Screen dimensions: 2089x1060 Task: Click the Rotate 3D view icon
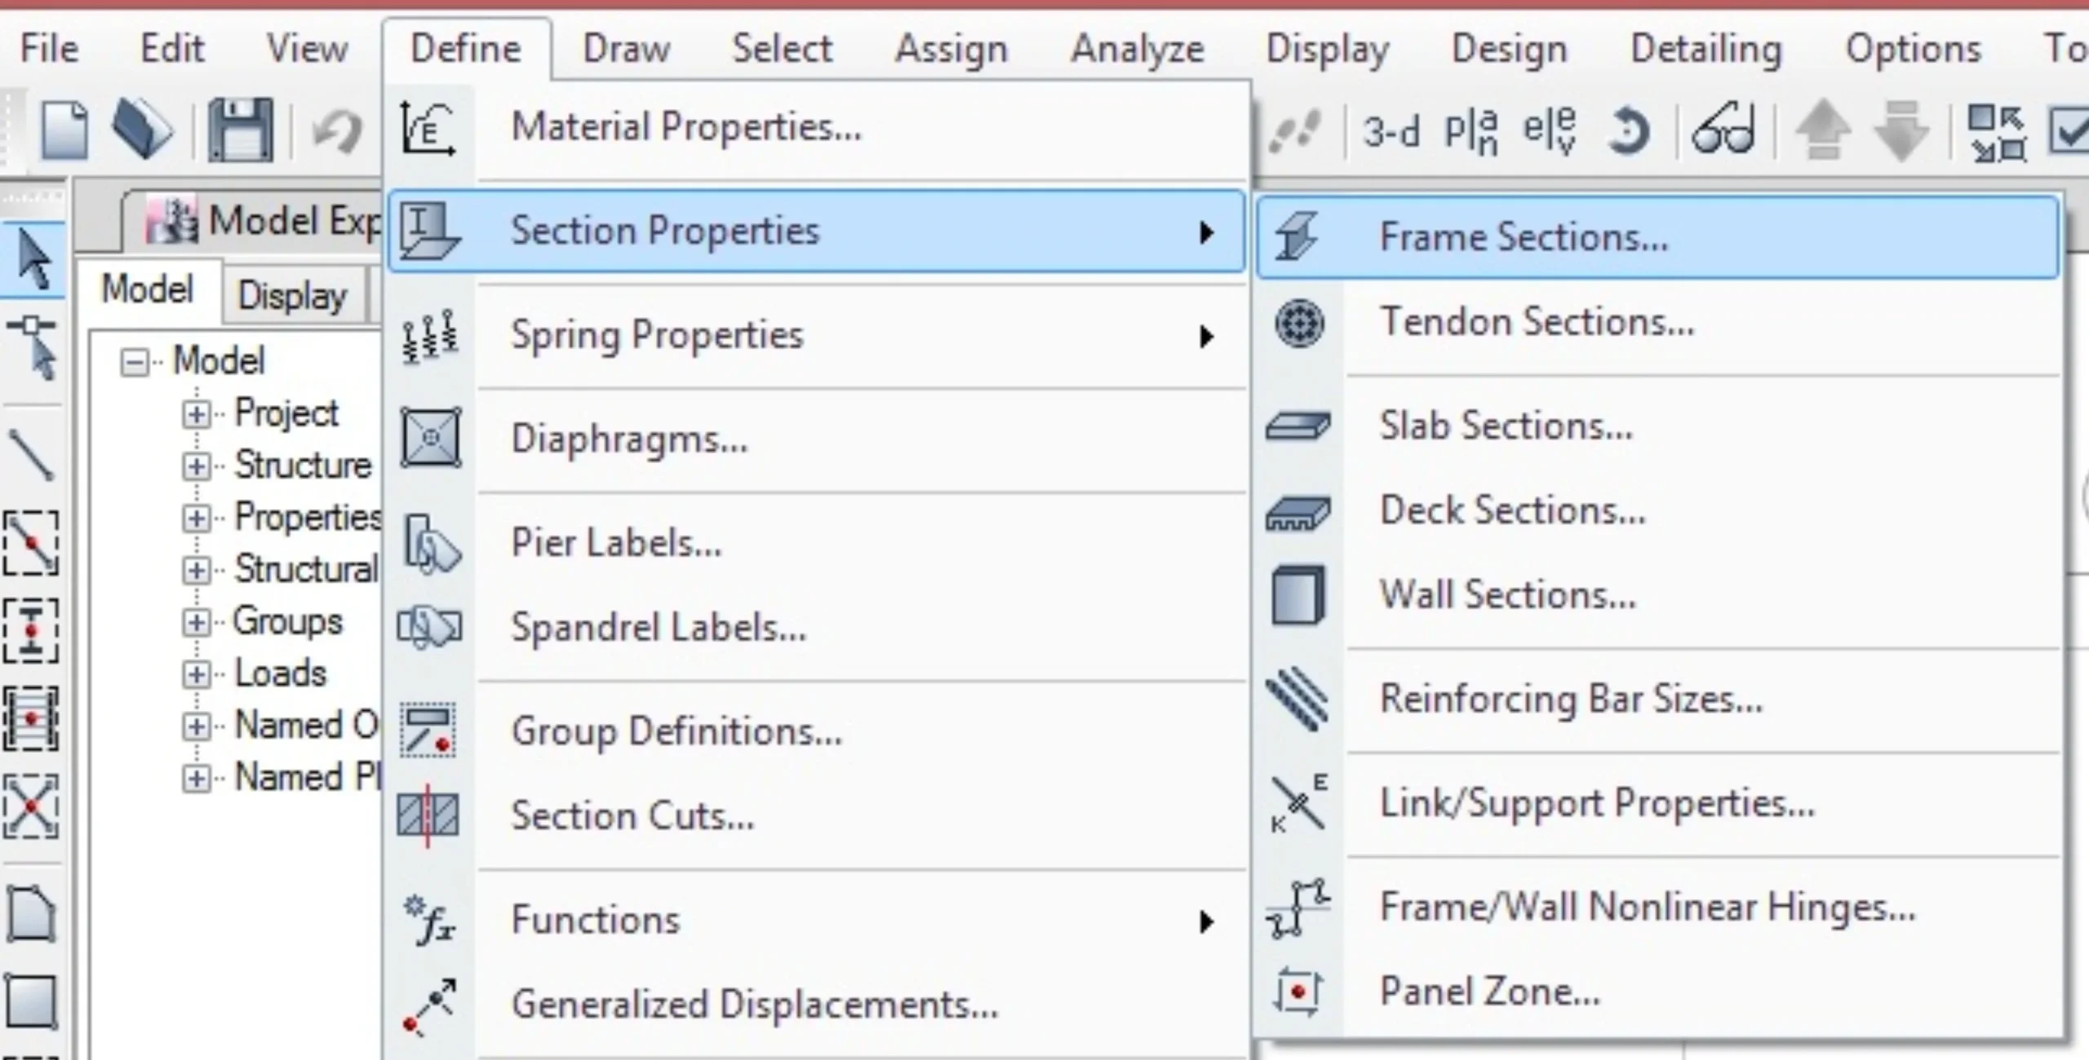tap(1629, 132)
